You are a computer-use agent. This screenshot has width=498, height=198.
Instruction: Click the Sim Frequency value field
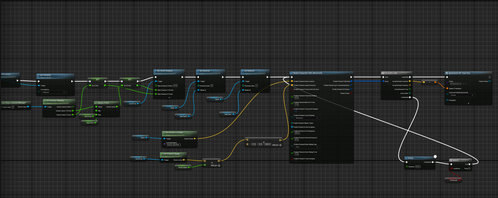[297, 133]
